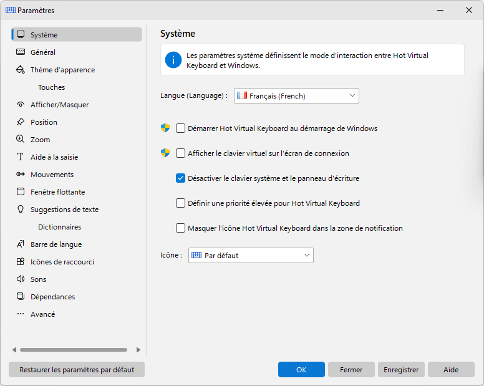Expand the Icône dropdown arrow
This screenshot has width=484, height=386.
(306, 255)
